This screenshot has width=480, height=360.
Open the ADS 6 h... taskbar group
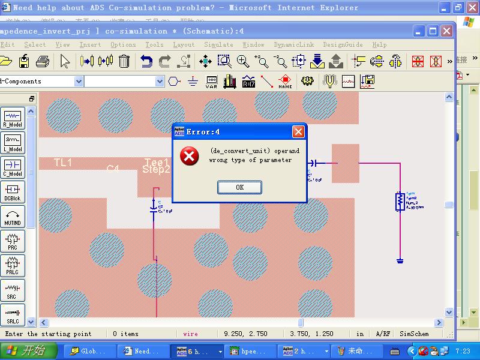click(196, 351)
